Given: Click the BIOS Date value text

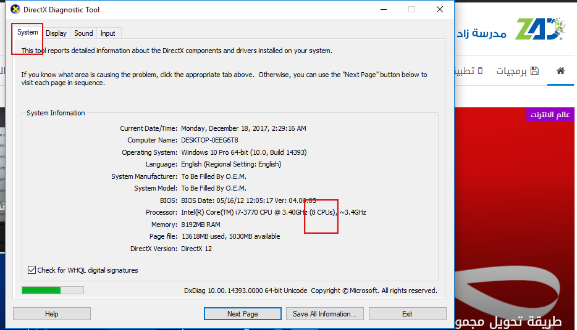Looking at the screenshot, I should coord(248,200).
